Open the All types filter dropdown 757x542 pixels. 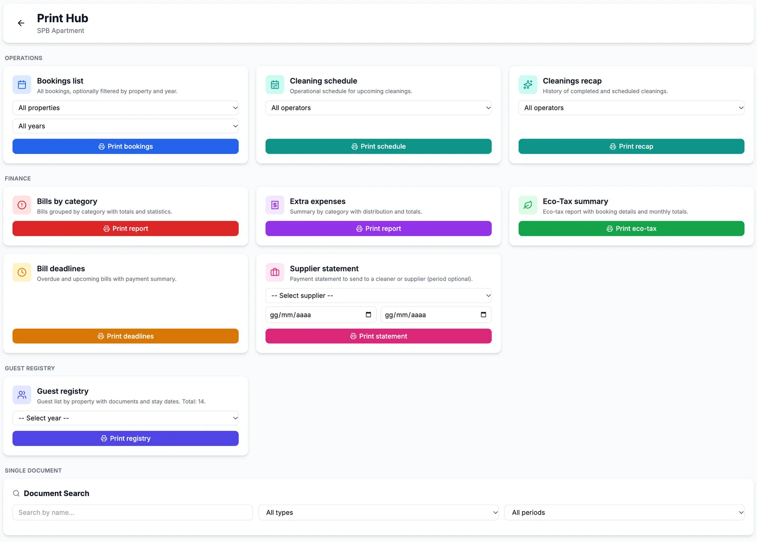pyautogui.click(x=378, y=513)
